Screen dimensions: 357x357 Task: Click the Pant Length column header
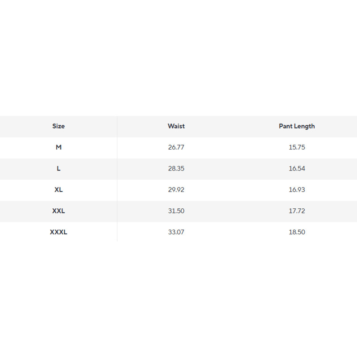click(297, 126)
